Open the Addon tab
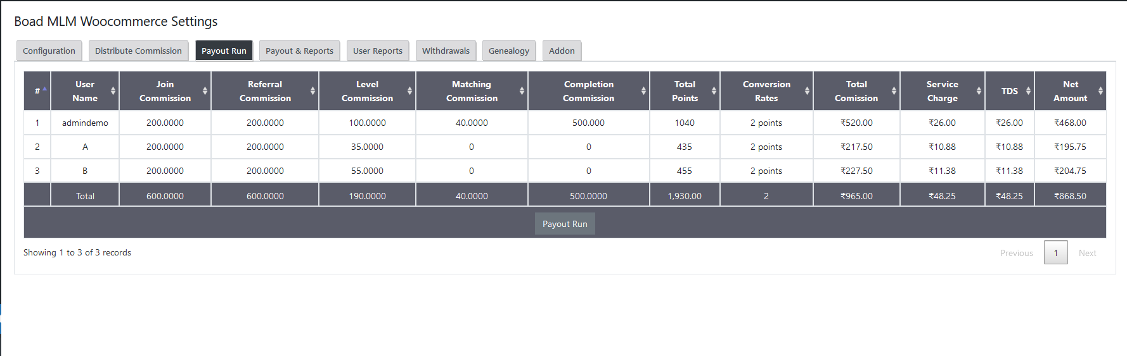 coord(562,51)
